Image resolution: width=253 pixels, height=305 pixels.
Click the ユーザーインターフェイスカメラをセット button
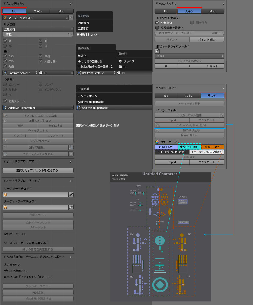pyautogui.click(x=189, y=125)
